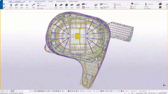This screenshot has height=94, width=168.
Task: Click the 'Pan' status bar entry
Action: pyautogui.click(x=132, y=93)
